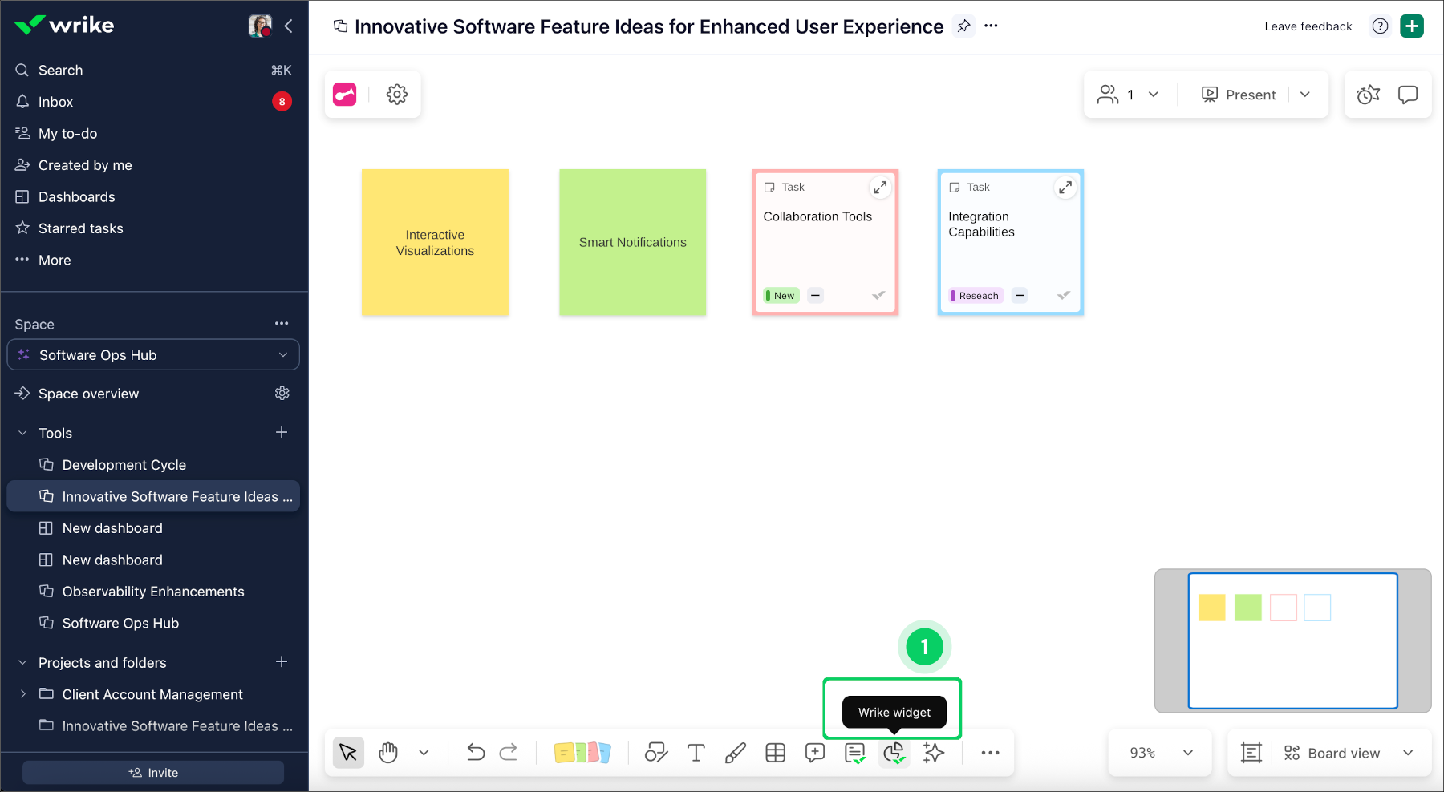Expand Integration Capabilities task card

pyautogui.click(x=1065, y=188)
